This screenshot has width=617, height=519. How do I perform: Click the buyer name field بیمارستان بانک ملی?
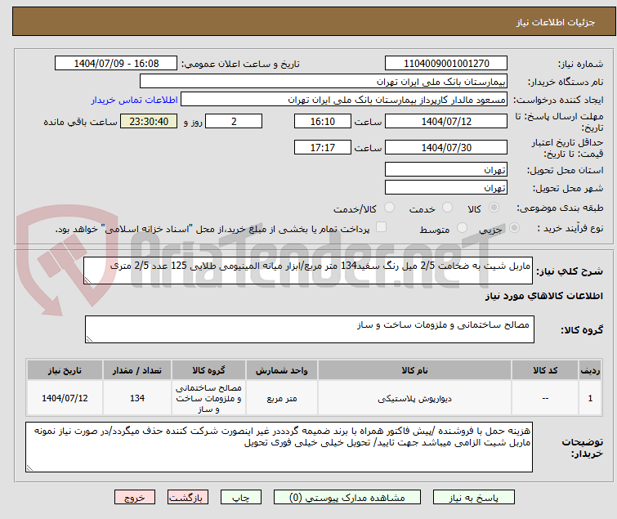(324, 82)
